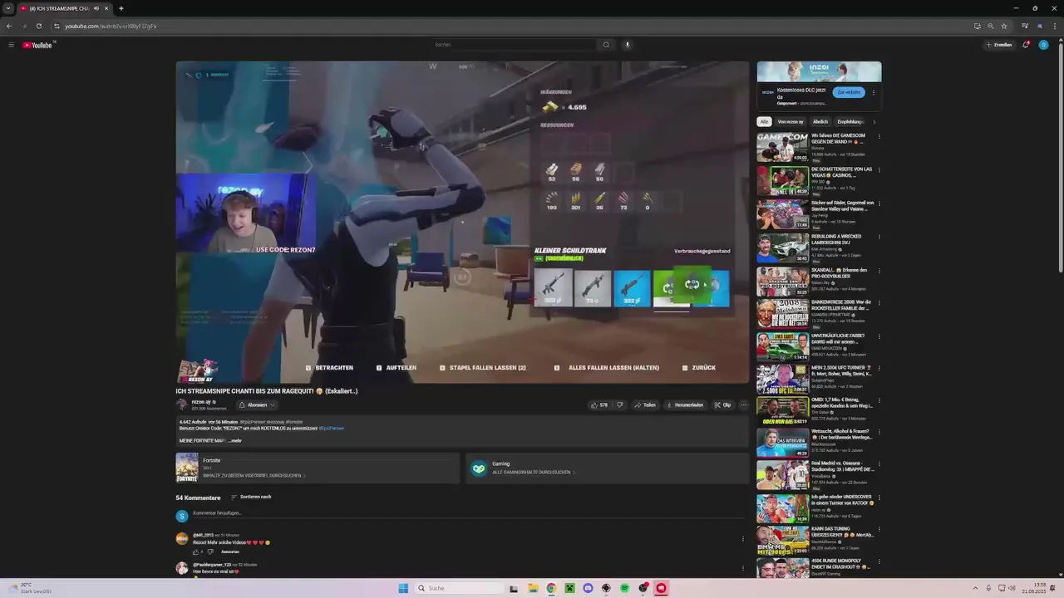Open REBUILDING A WRECKED LAMBORGHINI thumbnail
Image resolution: width=1064 pixels, height=598 pixels.
pos(782,248)
